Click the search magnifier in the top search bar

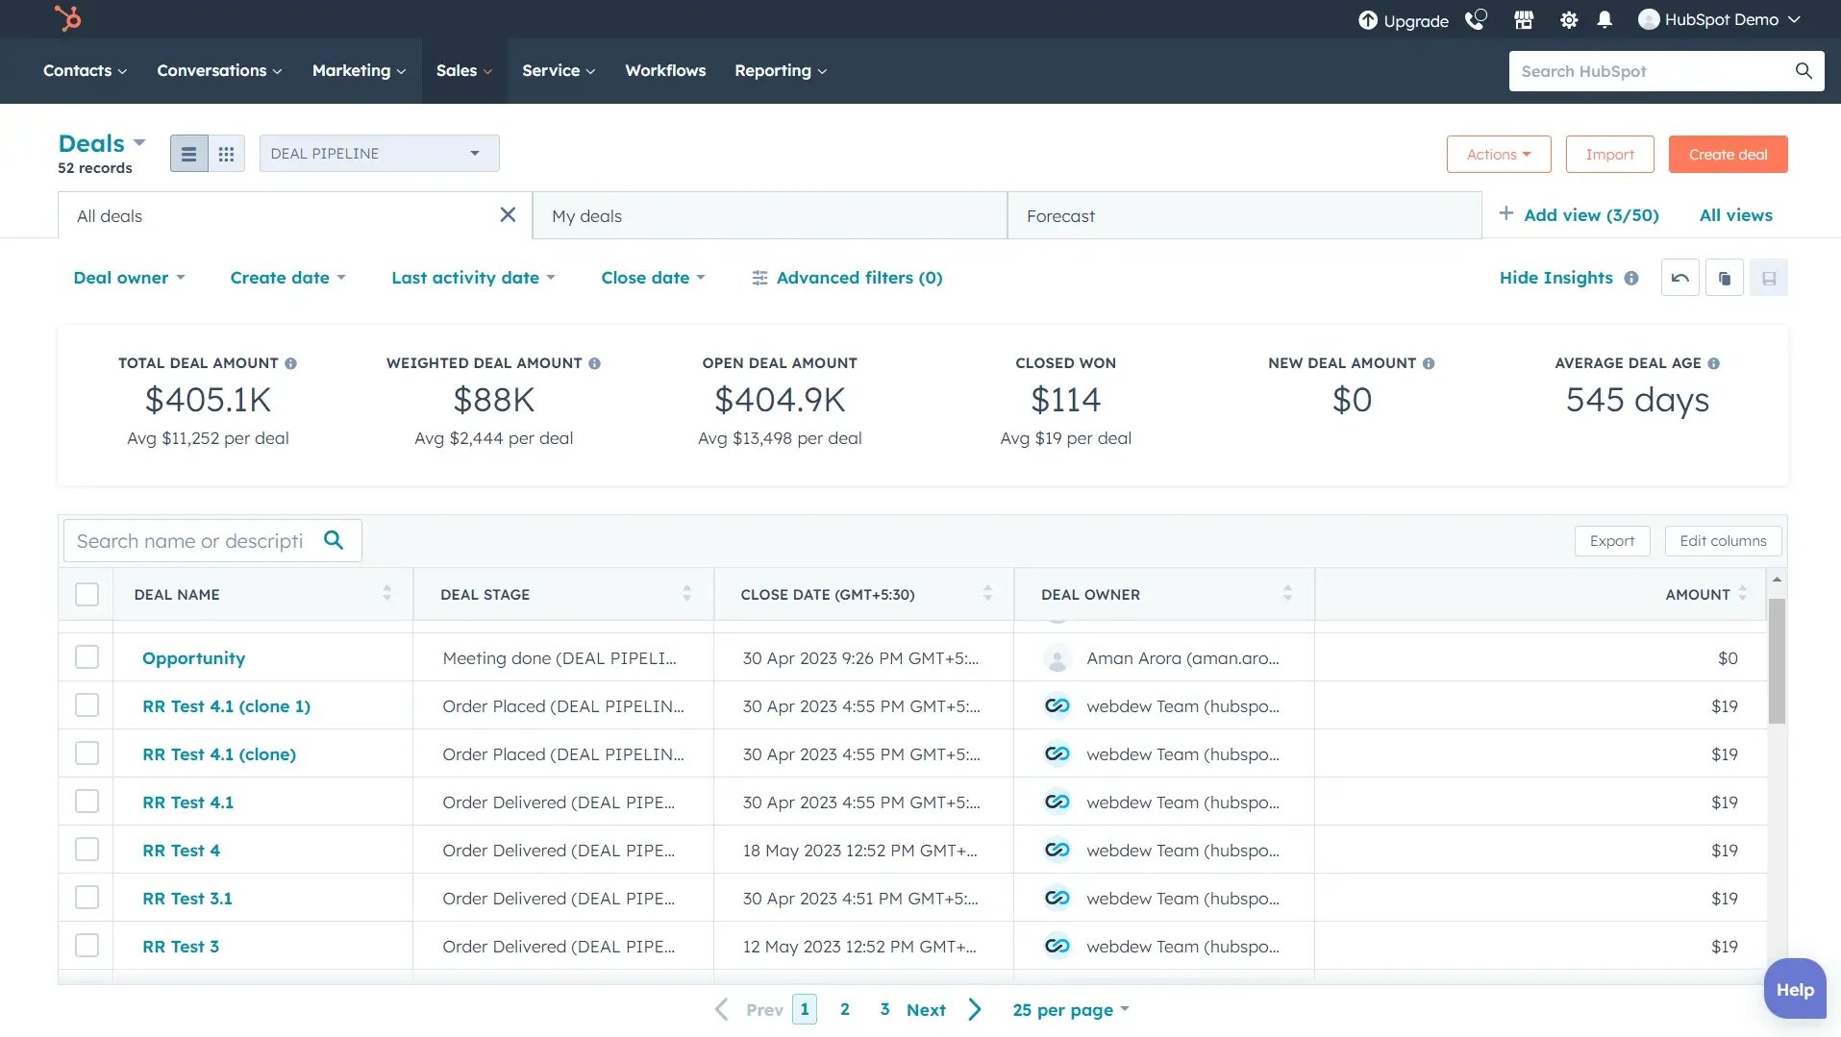[x=1804, y=70]
